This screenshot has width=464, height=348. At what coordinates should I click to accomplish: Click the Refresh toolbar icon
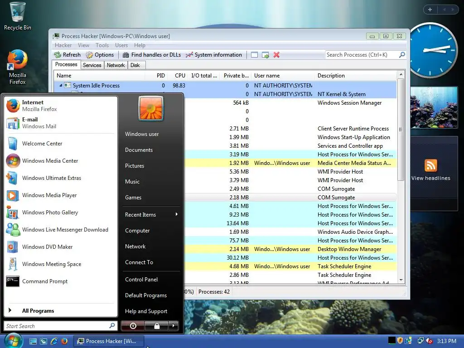(67, 55)
